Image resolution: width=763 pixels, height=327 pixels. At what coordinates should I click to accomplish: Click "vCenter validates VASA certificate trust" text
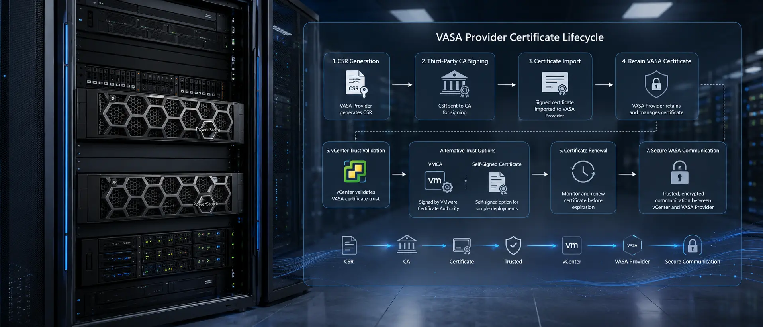(x=356, y=195)
